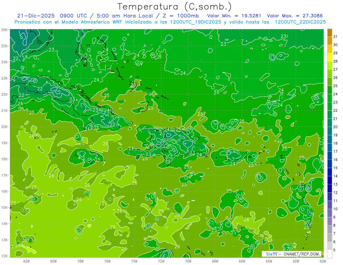Click the 64W longitude axis label
343x265 pixels.
269,261
